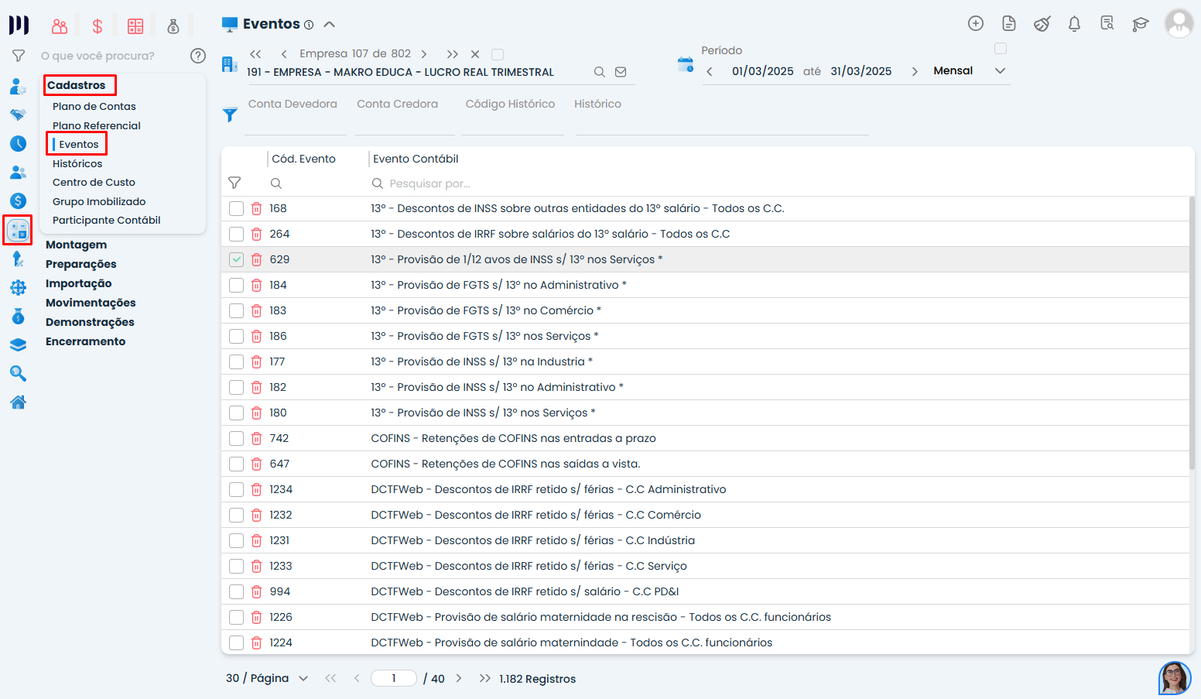Collapse the Eventos title chevron
This screenshot has width=1201, height=699.
330,24
